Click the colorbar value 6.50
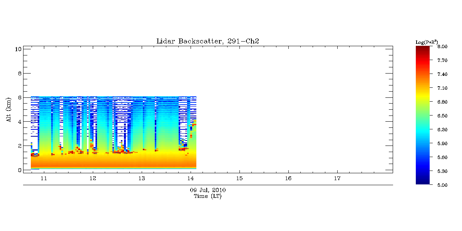Screen dimensions: 462x231 tap(443, 116)
